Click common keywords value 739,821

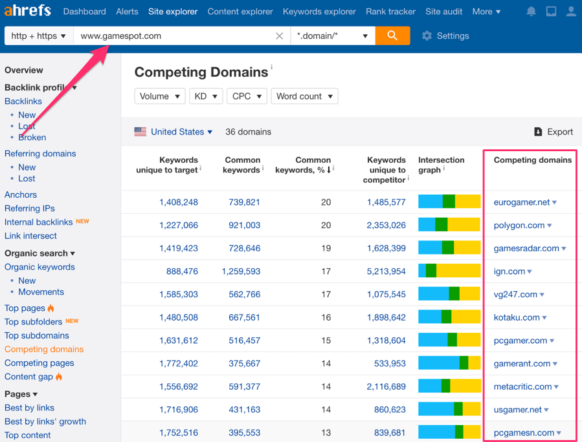(244, 202)
